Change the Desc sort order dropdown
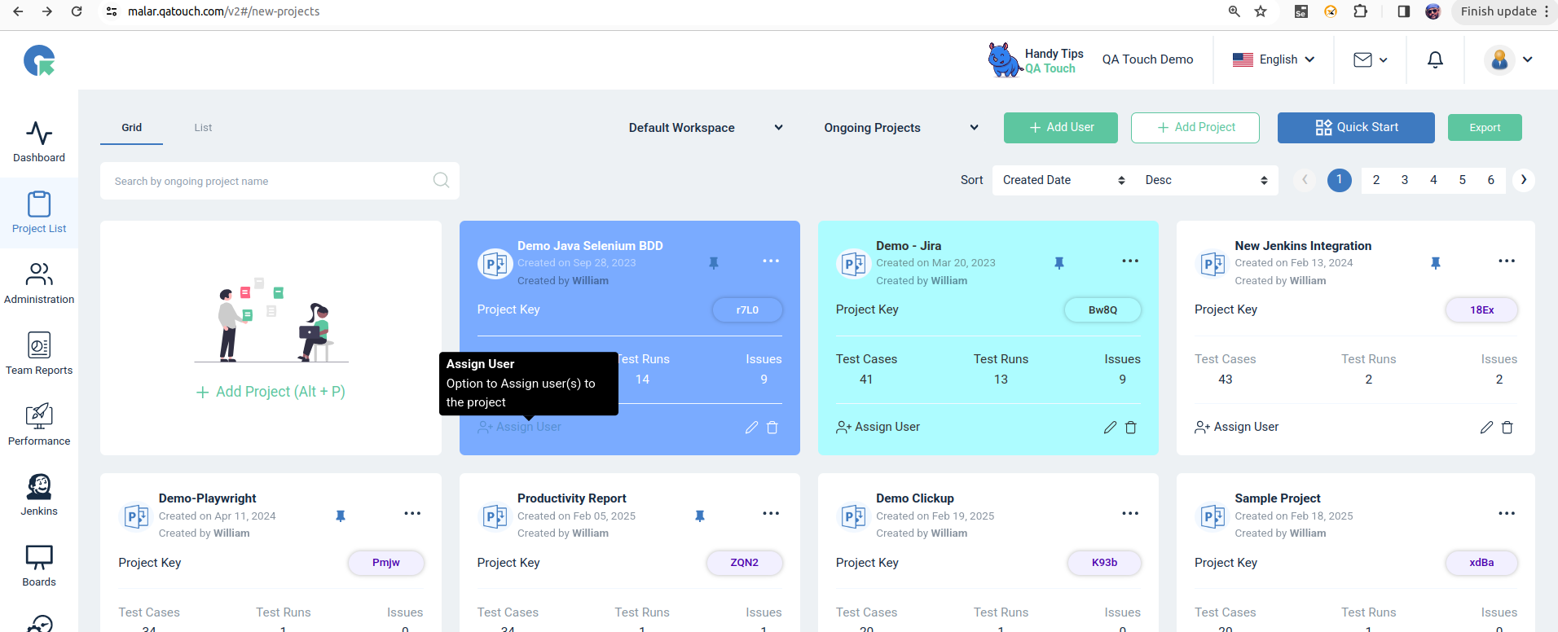Image resolution: width=1558 pixels, height=632 pixels. pos(1206,180)
